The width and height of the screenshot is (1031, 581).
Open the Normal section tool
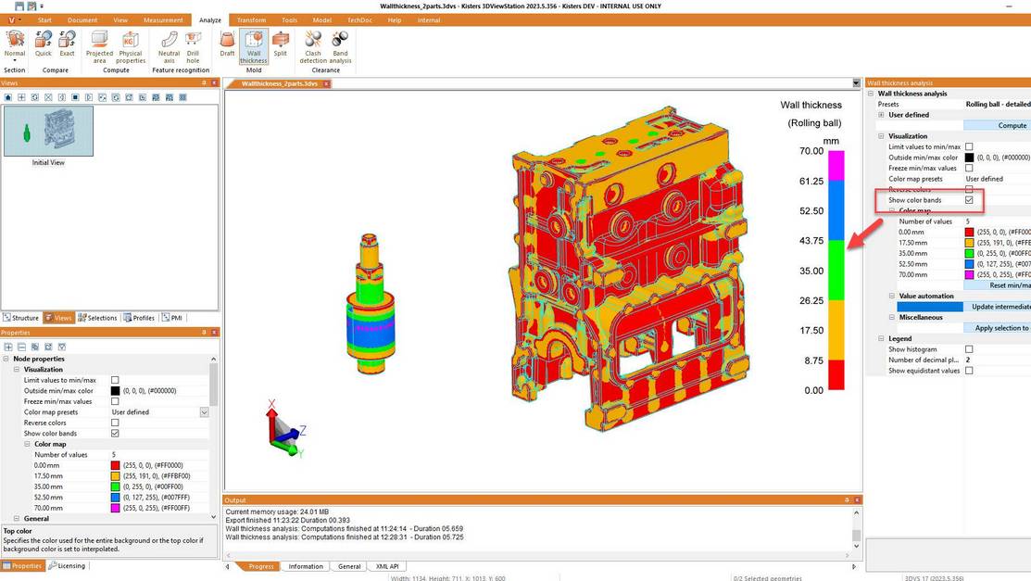click(x=15, y=44)
